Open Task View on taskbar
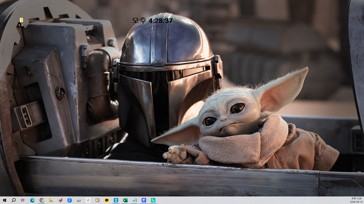 click(23, 200)
